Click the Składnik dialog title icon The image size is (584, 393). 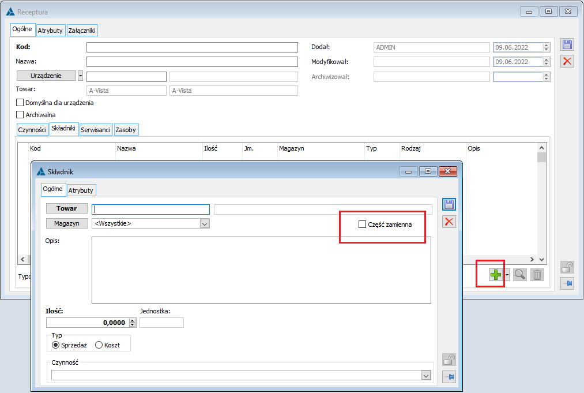[x=41, y=172]
